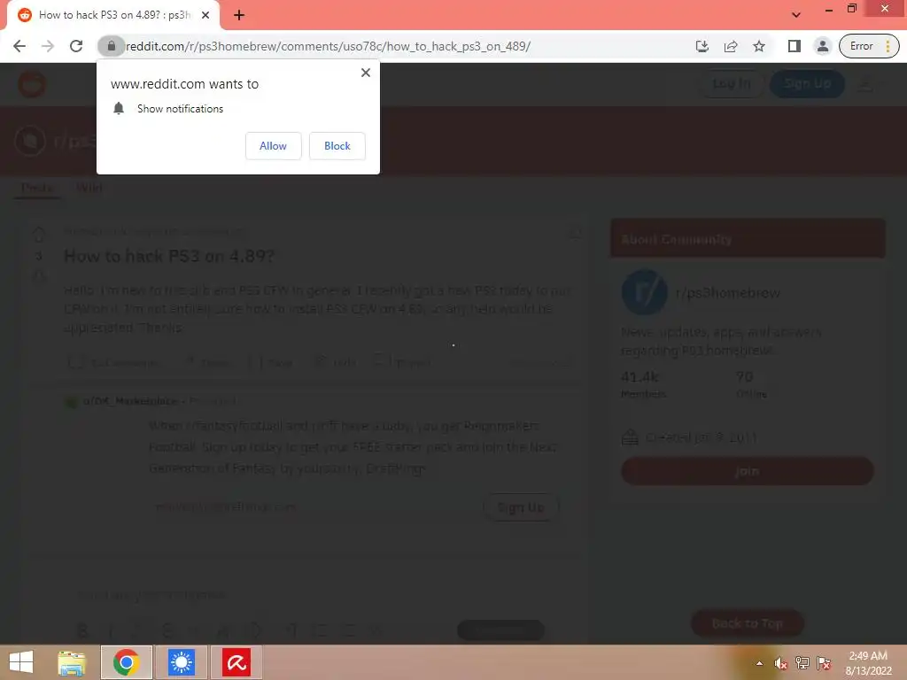Toggle bold formatting in comment editor

coord(82,630)
